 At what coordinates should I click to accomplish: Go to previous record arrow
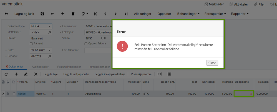[105, 14]
